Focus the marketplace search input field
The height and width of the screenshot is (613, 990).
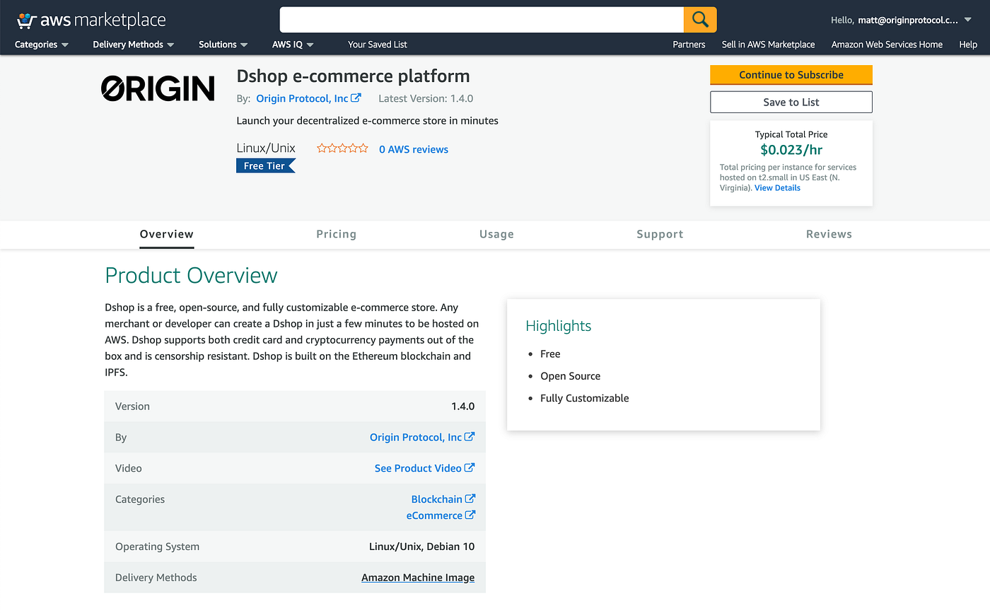(482, 20)
